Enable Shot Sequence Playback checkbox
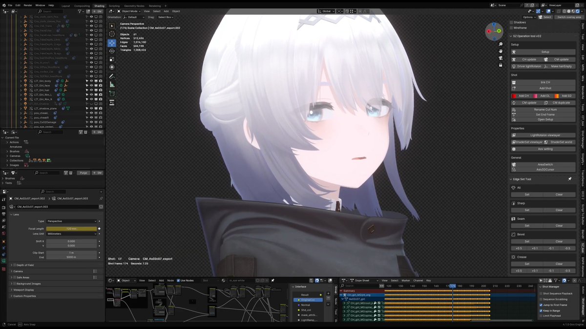 pyautogui.click(x=541, y=293)
